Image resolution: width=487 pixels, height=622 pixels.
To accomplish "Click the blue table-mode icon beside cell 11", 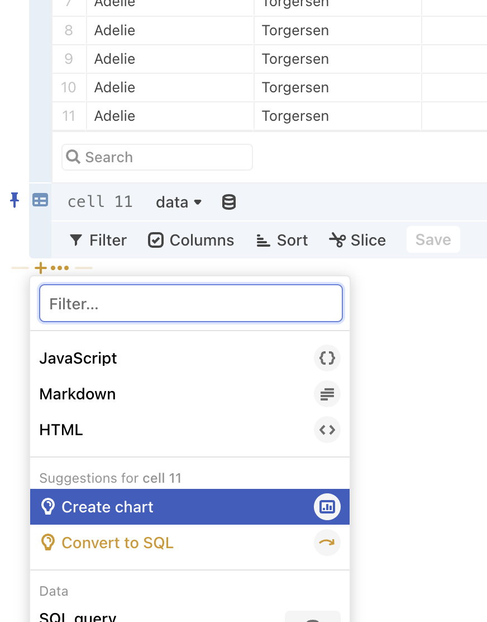I will pyautogui.click(x=40, y=200).
